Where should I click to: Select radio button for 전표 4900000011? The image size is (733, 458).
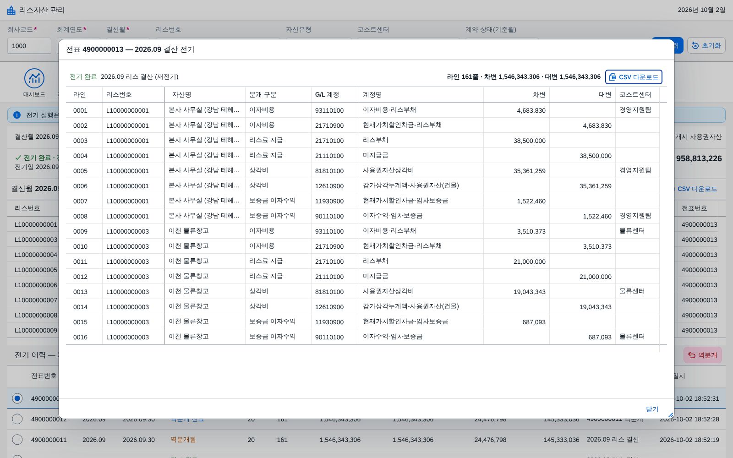click(x=17, y=440)
